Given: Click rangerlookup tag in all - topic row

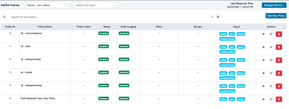Looking at the screenshot, I should pos(227,52).
